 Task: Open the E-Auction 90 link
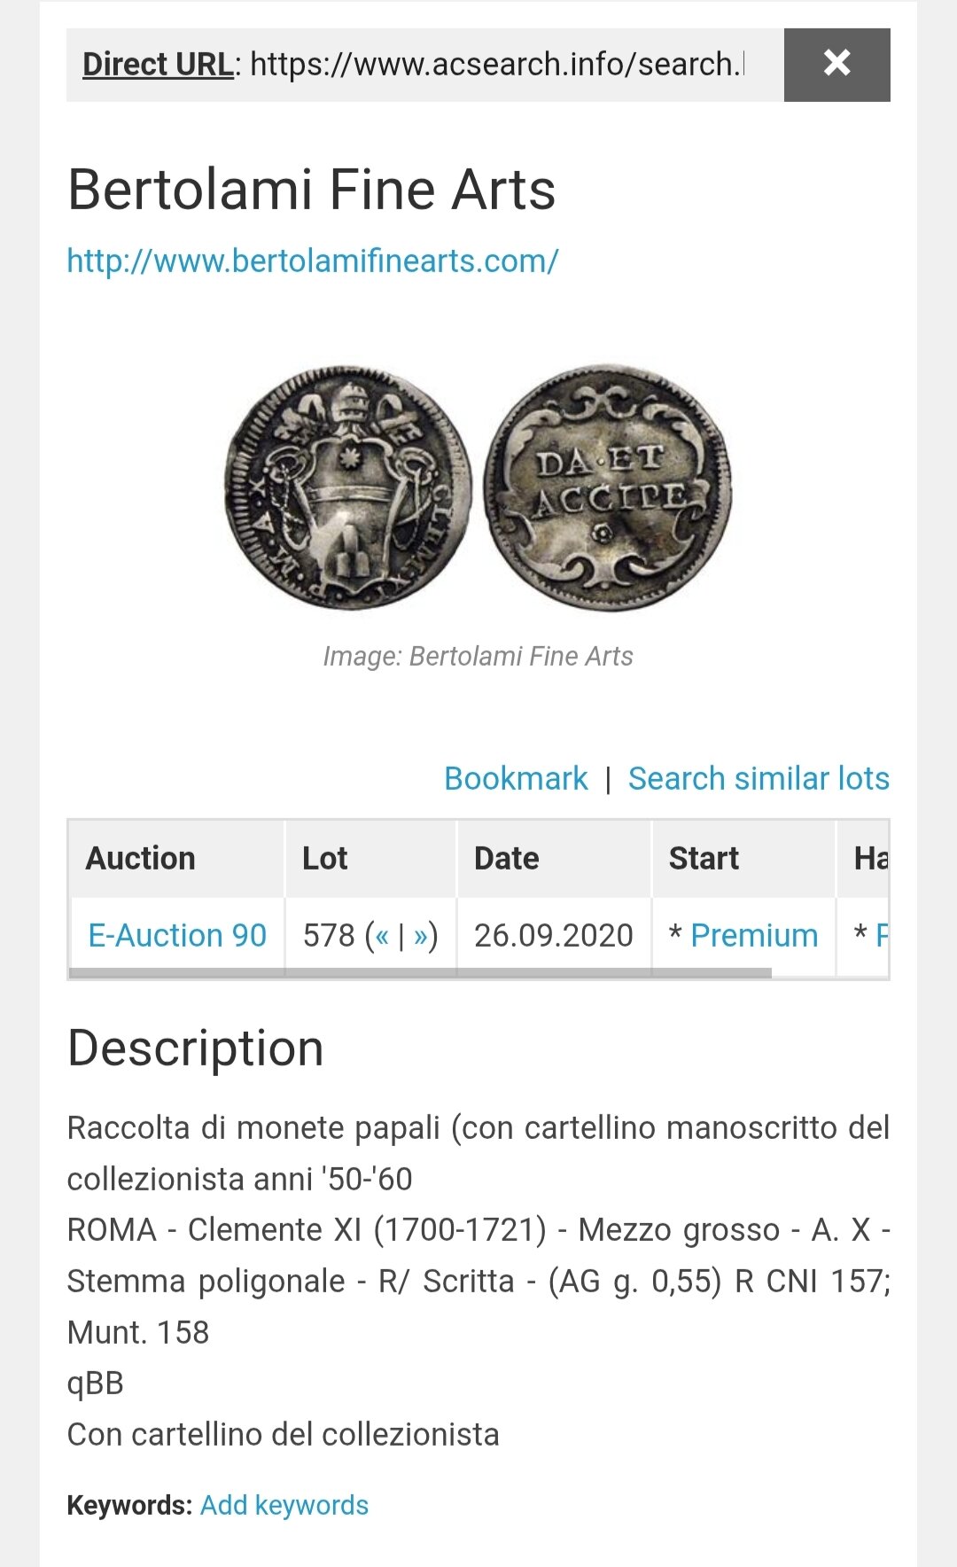(177, 935)
